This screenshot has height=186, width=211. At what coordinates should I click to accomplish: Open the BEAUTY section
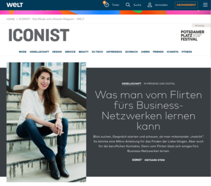coord(83,52)
